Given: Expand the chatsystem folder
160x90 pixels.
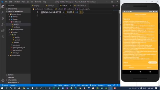Looking at the screenshot, I should pyautogui.click(x=18, y=55).
